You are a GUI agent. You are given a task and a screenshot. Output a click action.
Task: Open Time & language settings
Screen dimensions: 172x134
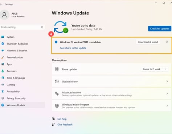16,78
